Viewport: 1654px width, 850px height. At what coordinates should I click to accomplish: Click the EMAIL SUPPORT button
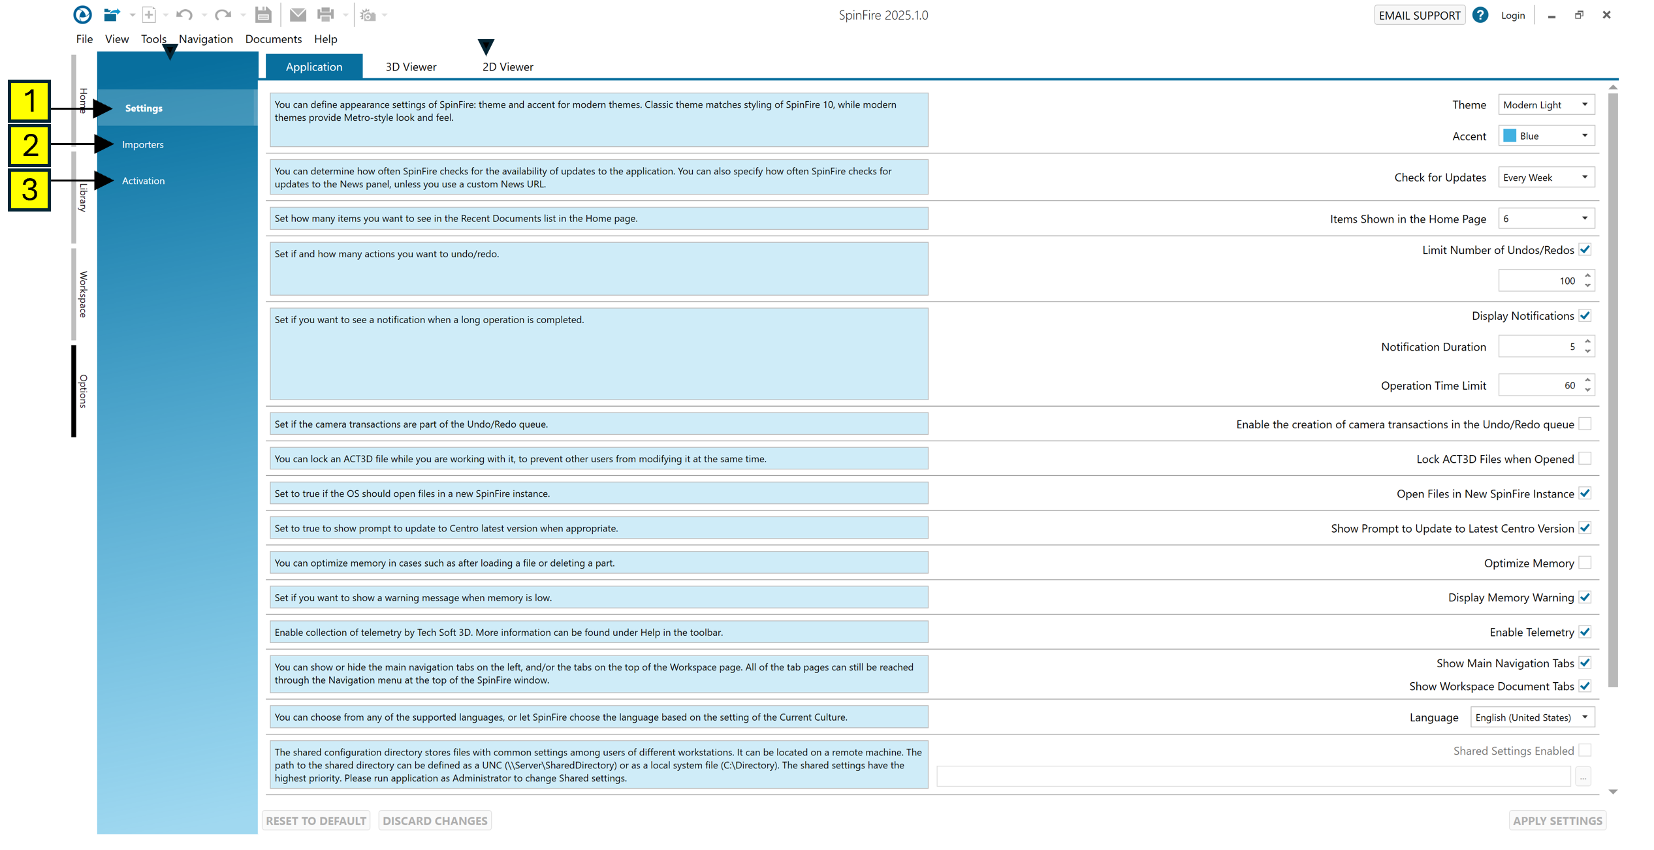[x=1419, y=15]
